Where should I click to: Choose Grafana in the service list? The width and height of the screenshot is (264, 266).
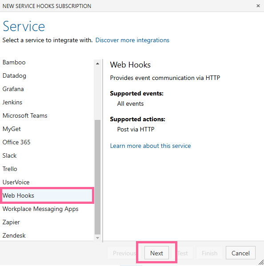pos(47,89)
